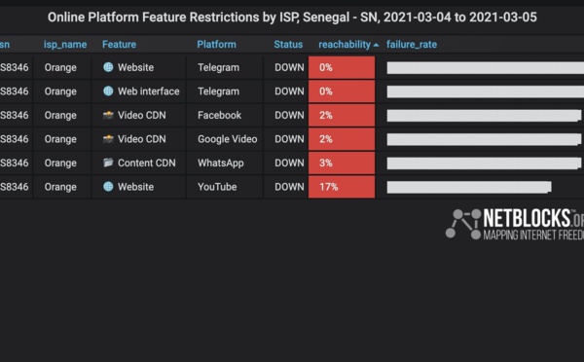Toggle sort arrow next to reachability
Viewport: 584px width, 362px height.
(376, 45)
